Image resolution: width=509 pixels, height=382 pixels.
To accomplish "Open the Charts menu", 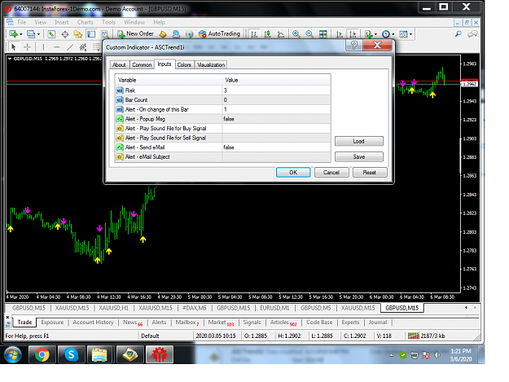I will [x=85, y=22].
